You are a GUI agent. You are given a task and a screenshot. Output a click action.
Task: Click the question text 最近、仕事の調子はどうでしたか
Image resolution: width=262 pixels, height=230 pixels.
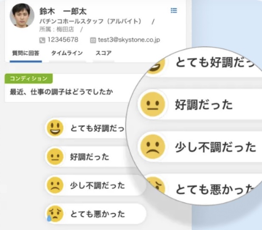pos(62,92)
